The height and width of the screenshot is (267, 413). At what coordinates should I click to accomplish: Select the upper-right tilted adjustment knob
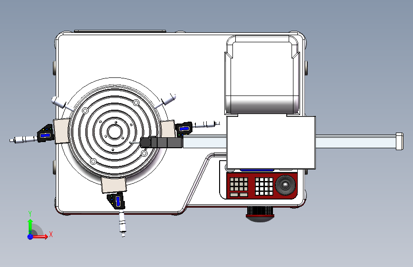pyautogui.click(x=166, y=100)
